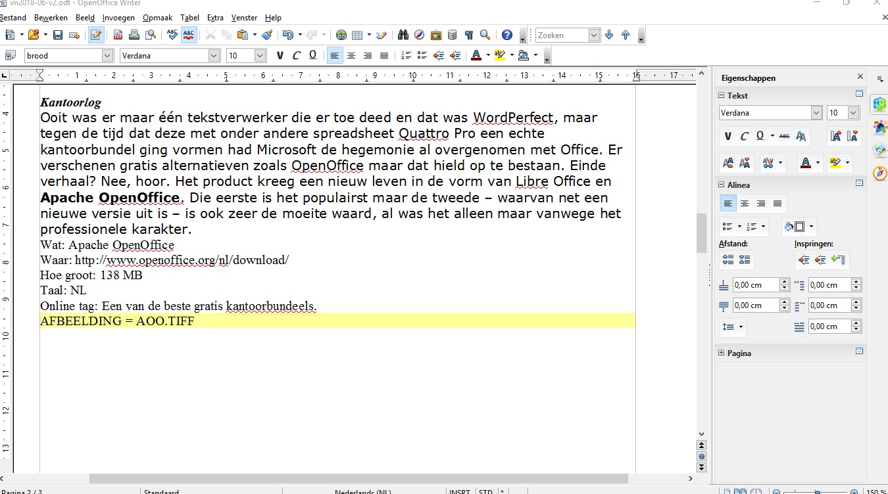Open the font size dropdown showing 10

pos(259,55)
